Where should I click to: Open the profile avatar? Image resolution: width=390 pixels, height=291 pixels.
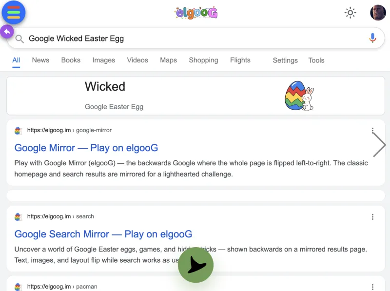[x=377, y=12]
